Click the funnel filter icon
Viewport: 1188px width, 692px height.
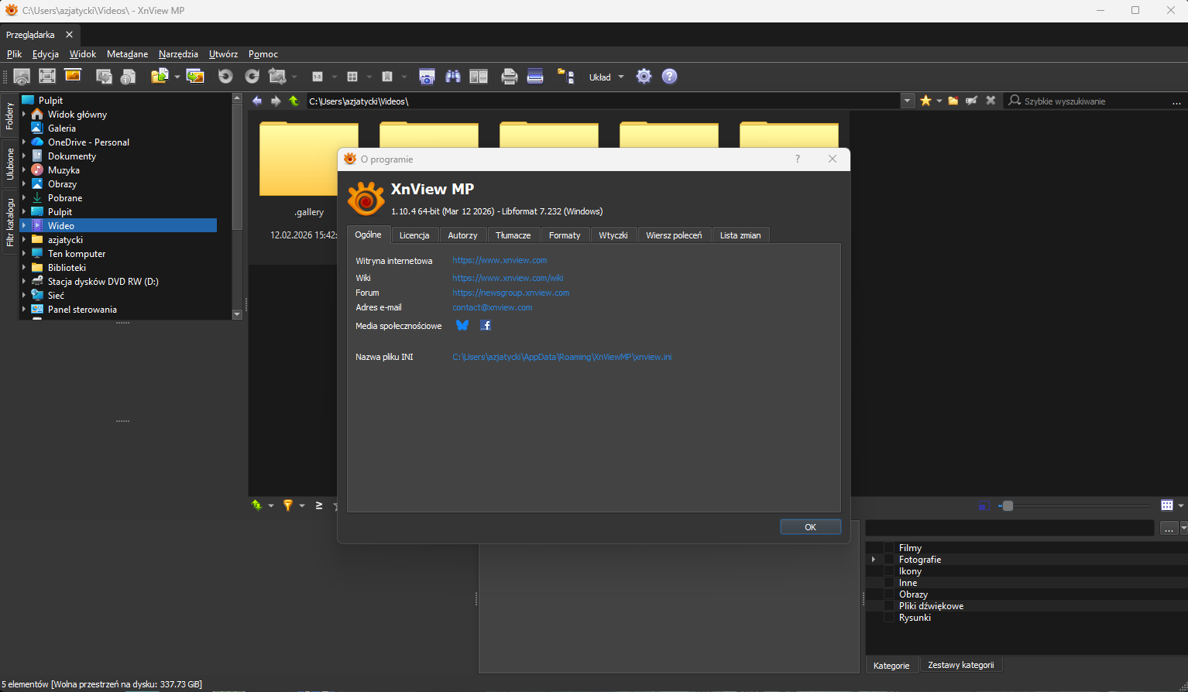[x=288, y=505]
